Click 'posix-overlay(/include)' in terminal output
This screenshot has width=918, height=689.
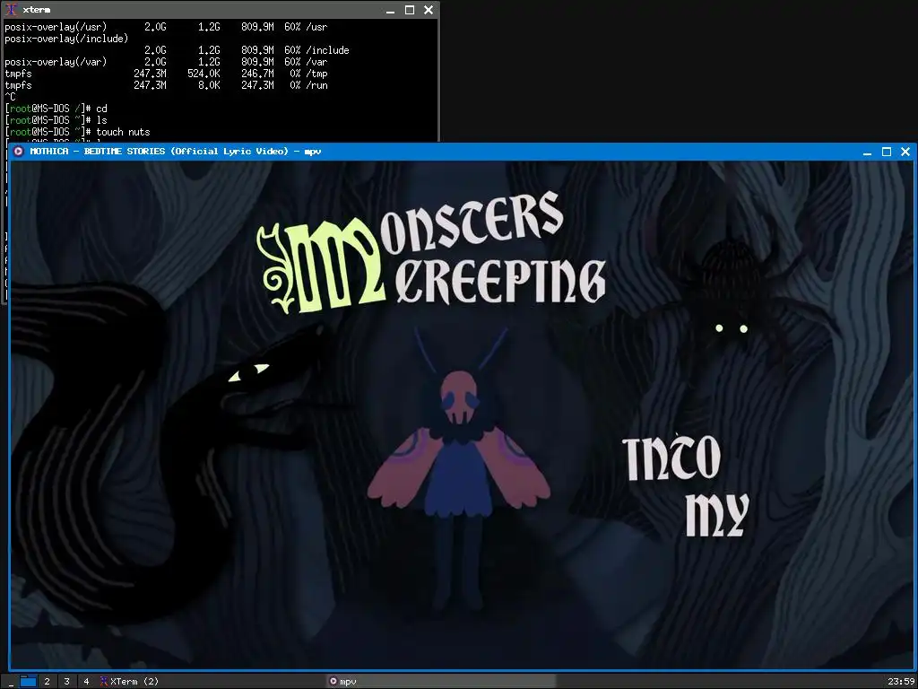click(x=66, y=39)
